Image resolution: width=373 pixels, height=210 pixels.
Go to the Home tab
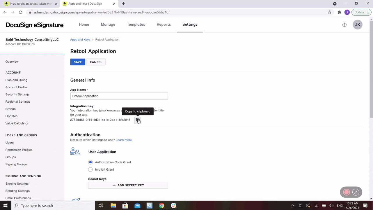(x=84, y=24)
